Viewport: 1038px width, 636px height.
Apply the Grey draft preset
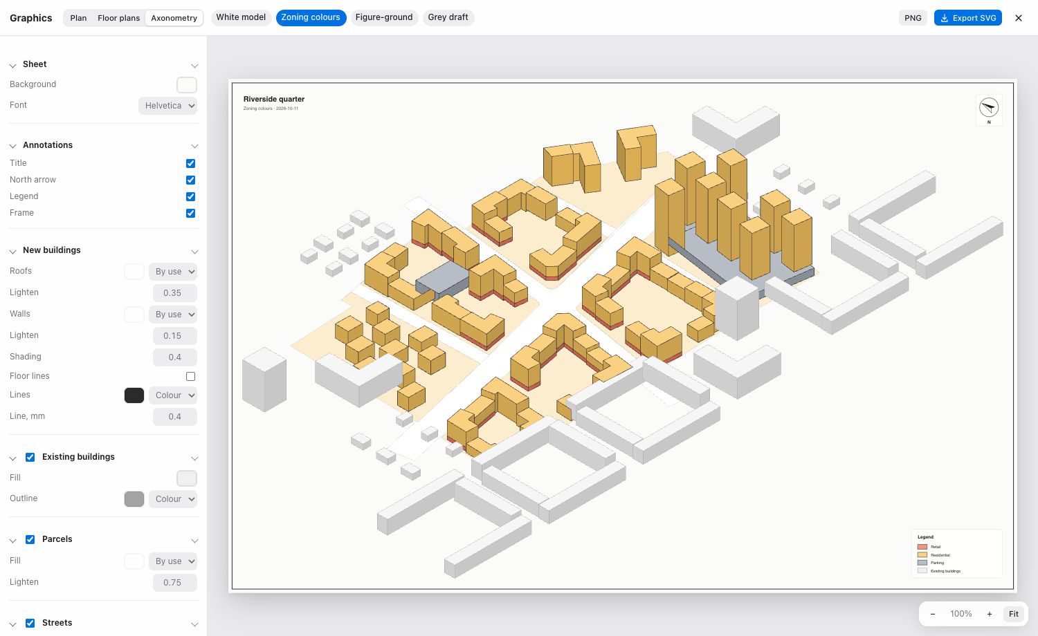[x=448, y=17]
